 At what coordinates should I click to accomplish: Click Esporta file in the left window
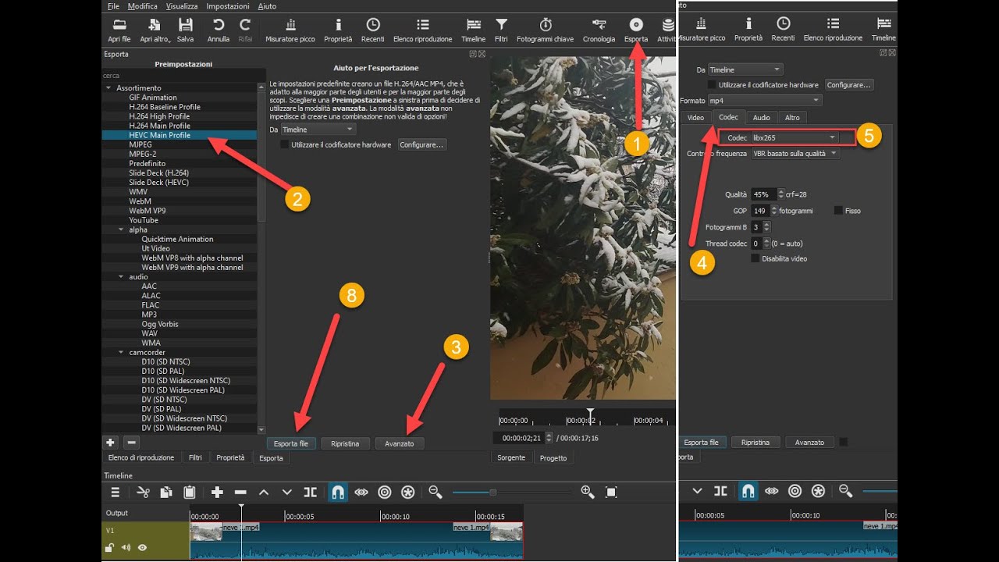[x=290, y=443]
